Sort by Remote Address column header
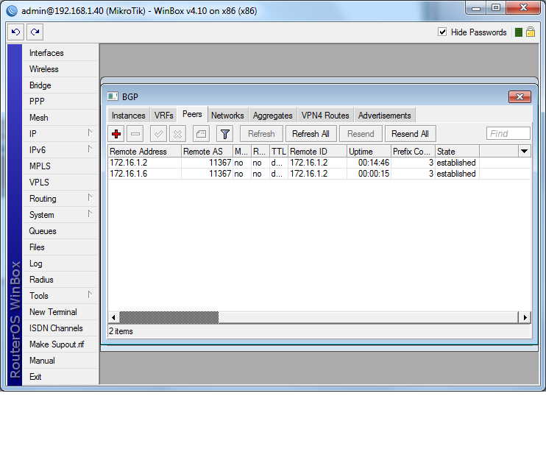The width and height of the screenshot is (546, 474). pyautogui.click(x=144, y=151)
